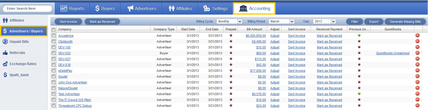The height and width of the screenshot is (110, 428).
Task: Delete the Accelerize row via red icon
Action: (417, 36)
